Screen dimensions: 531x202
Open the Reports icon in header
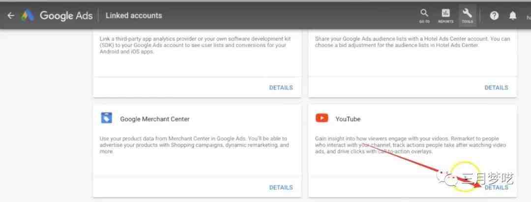point(445,15)
